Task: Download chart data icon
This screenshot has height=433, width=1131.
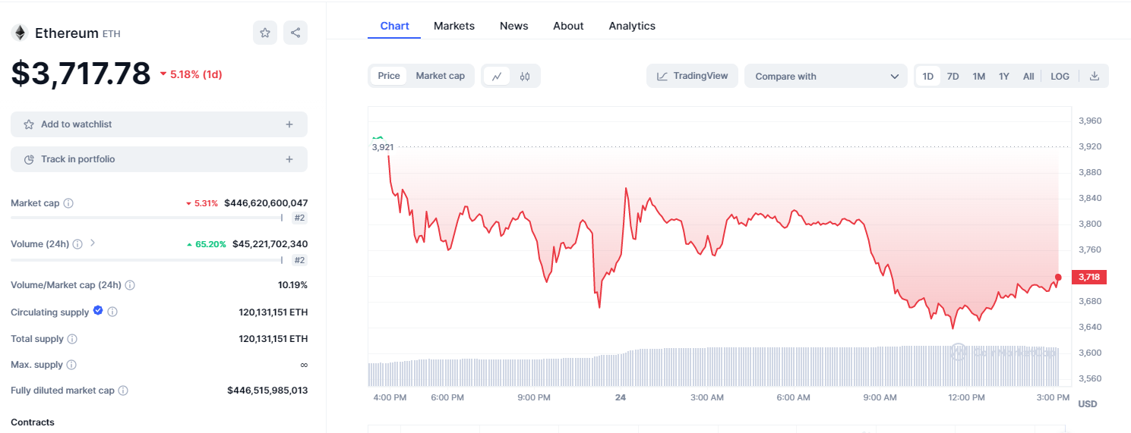Action: 1095,76
